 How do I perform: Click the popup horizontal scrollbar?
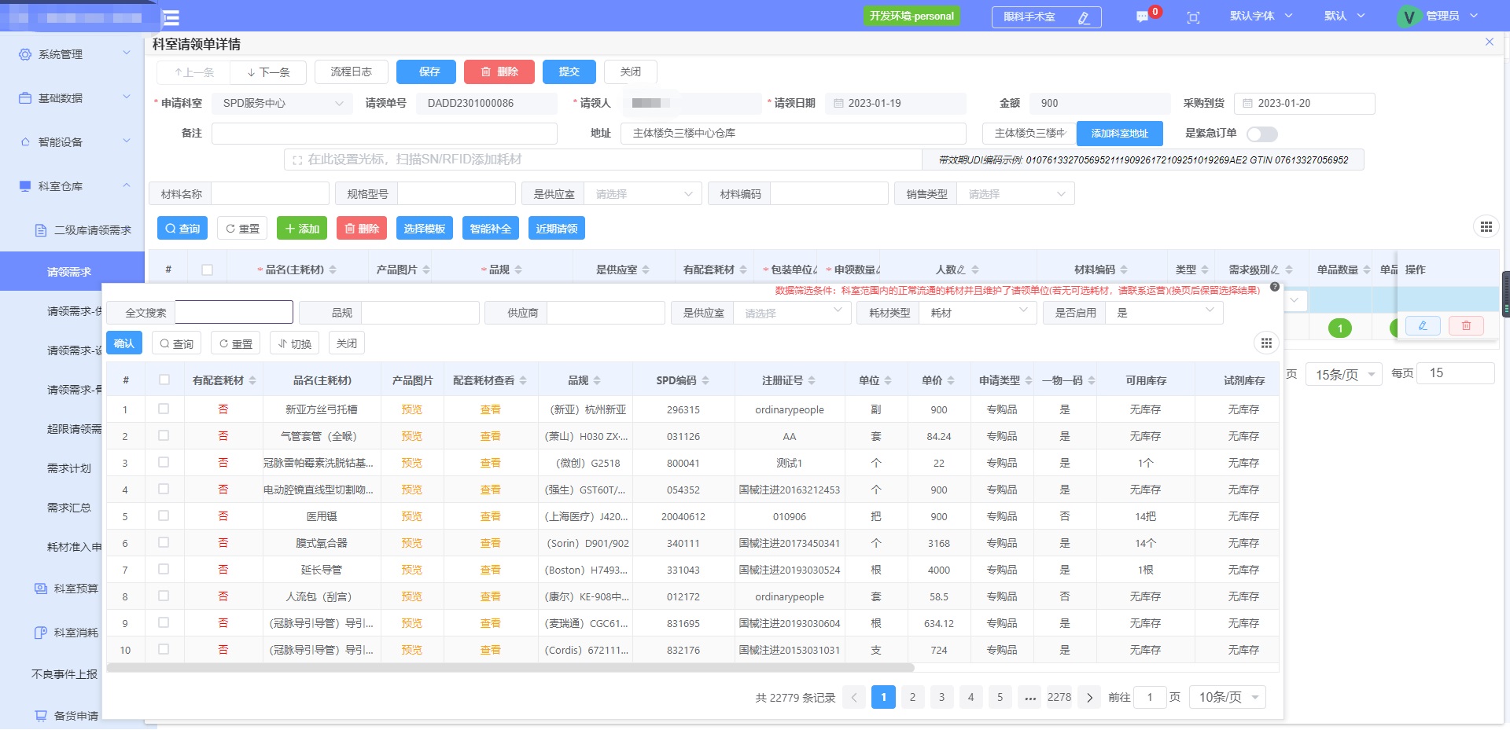(510, 667)
